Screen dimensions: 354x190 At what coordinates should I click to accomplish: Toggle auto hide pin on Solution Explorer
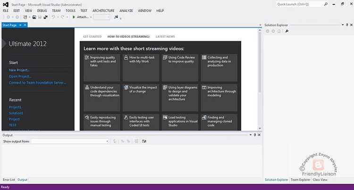pos(347,25)
